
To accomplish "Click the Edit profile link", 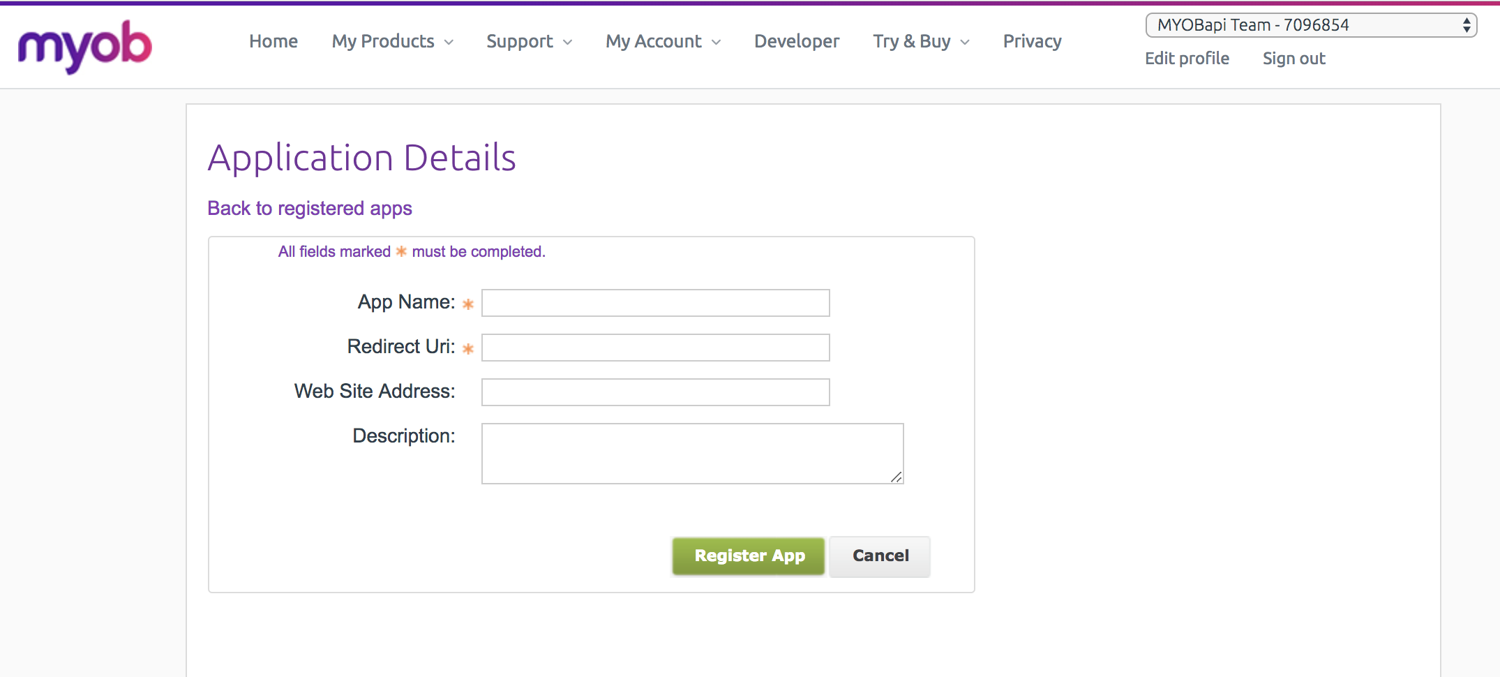I will coord(1187,59).
